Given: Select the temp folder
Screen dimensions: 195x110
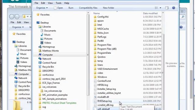Looking at the screenshot, I should [x=98, y=61].
